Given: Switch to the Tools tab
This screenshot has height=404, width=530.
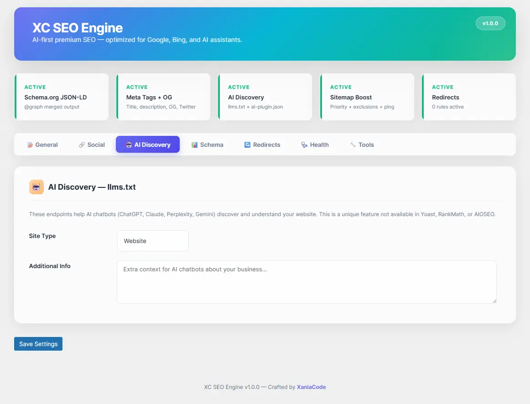Looking at the screenshot, I should coord(362,145).
